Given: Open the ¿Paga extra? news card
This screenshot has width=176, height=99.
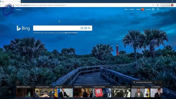Looking at the screenshot, I should tap(64, 91).
